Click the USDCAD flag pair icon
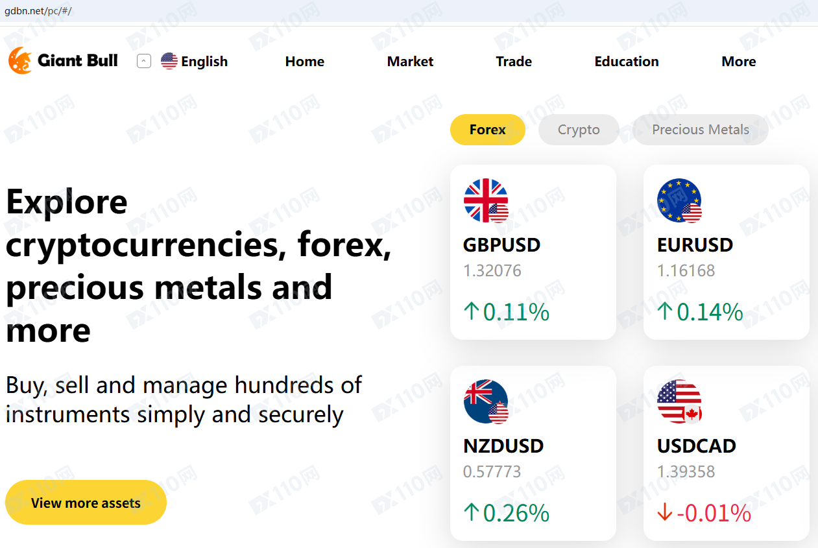 (679, 401)
